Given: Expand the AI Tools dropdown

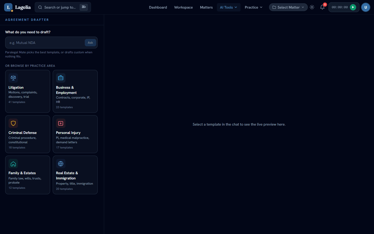Looking at the screenshot, I should tap(229, 7).
